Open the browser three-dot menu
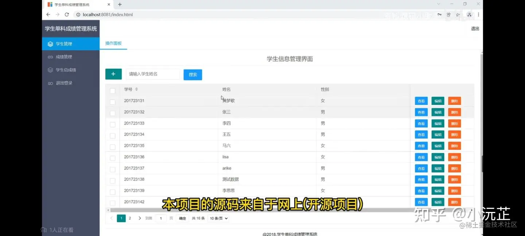Screen dimensions: 525x236 pos(478,15)
